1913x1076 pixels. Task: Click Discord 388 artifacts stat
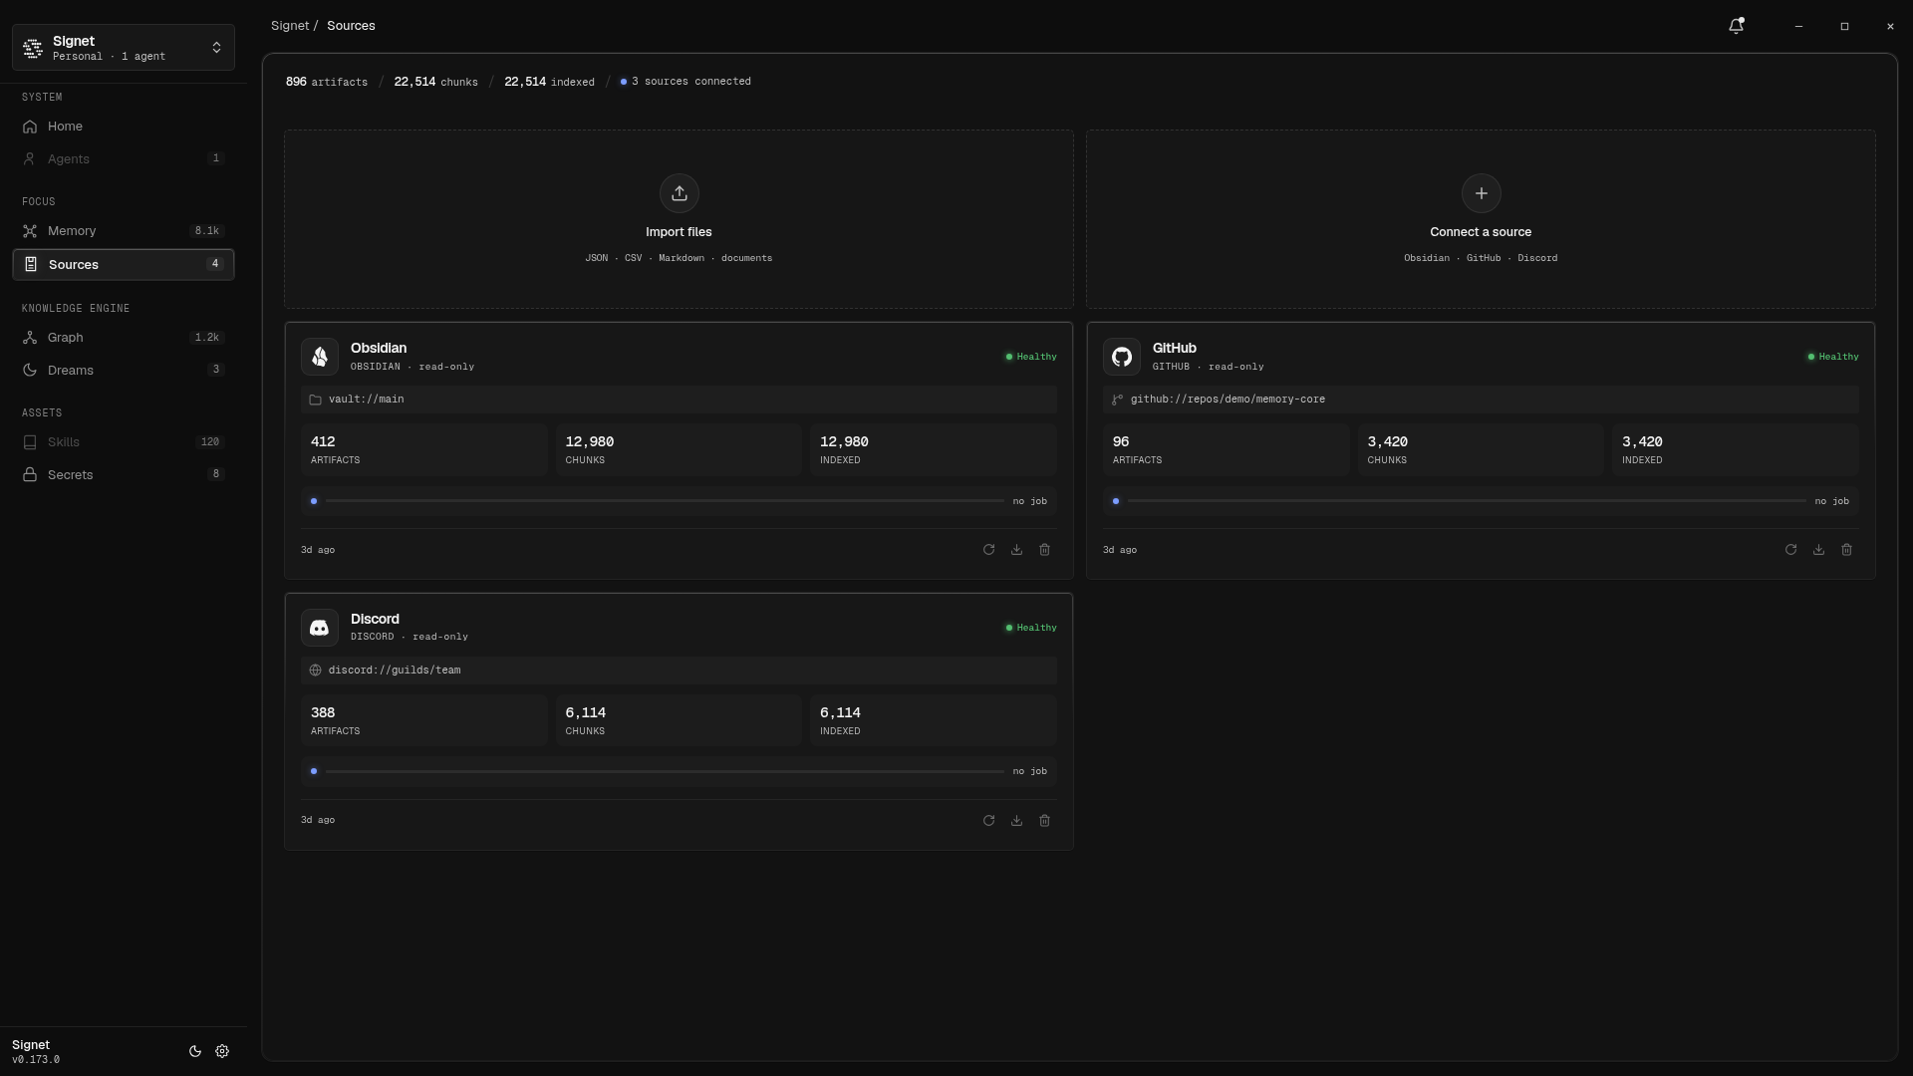coord(424,720)
